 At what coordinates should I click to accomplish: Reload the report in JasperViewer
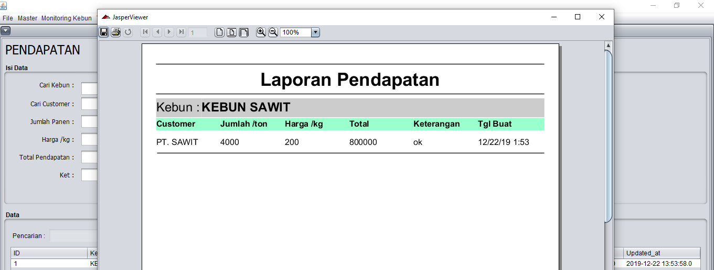128,32
